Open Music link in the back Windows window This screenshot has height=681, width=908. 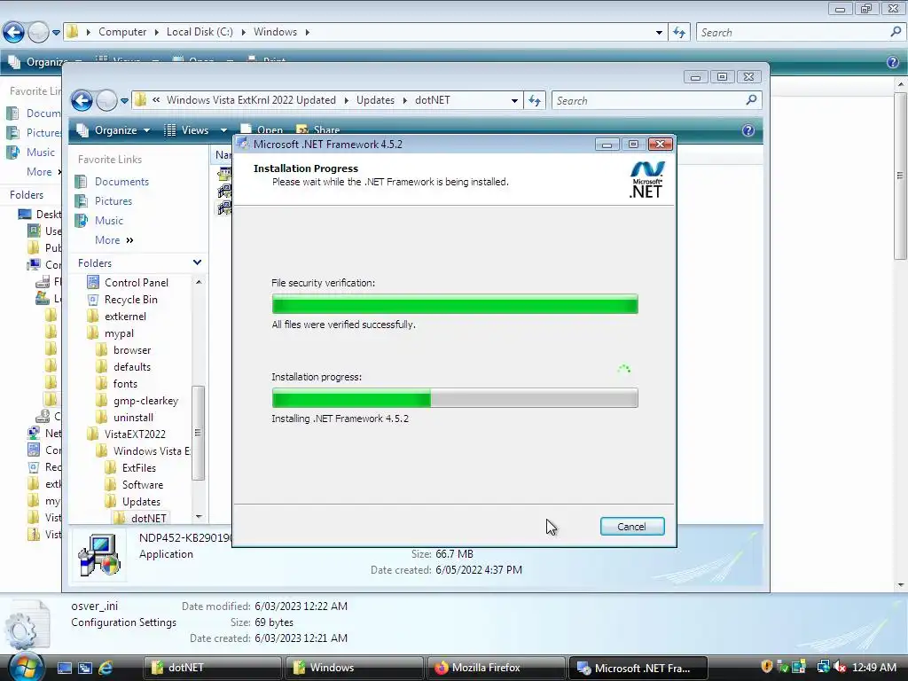pyautogui.click(x=40, y=153)
